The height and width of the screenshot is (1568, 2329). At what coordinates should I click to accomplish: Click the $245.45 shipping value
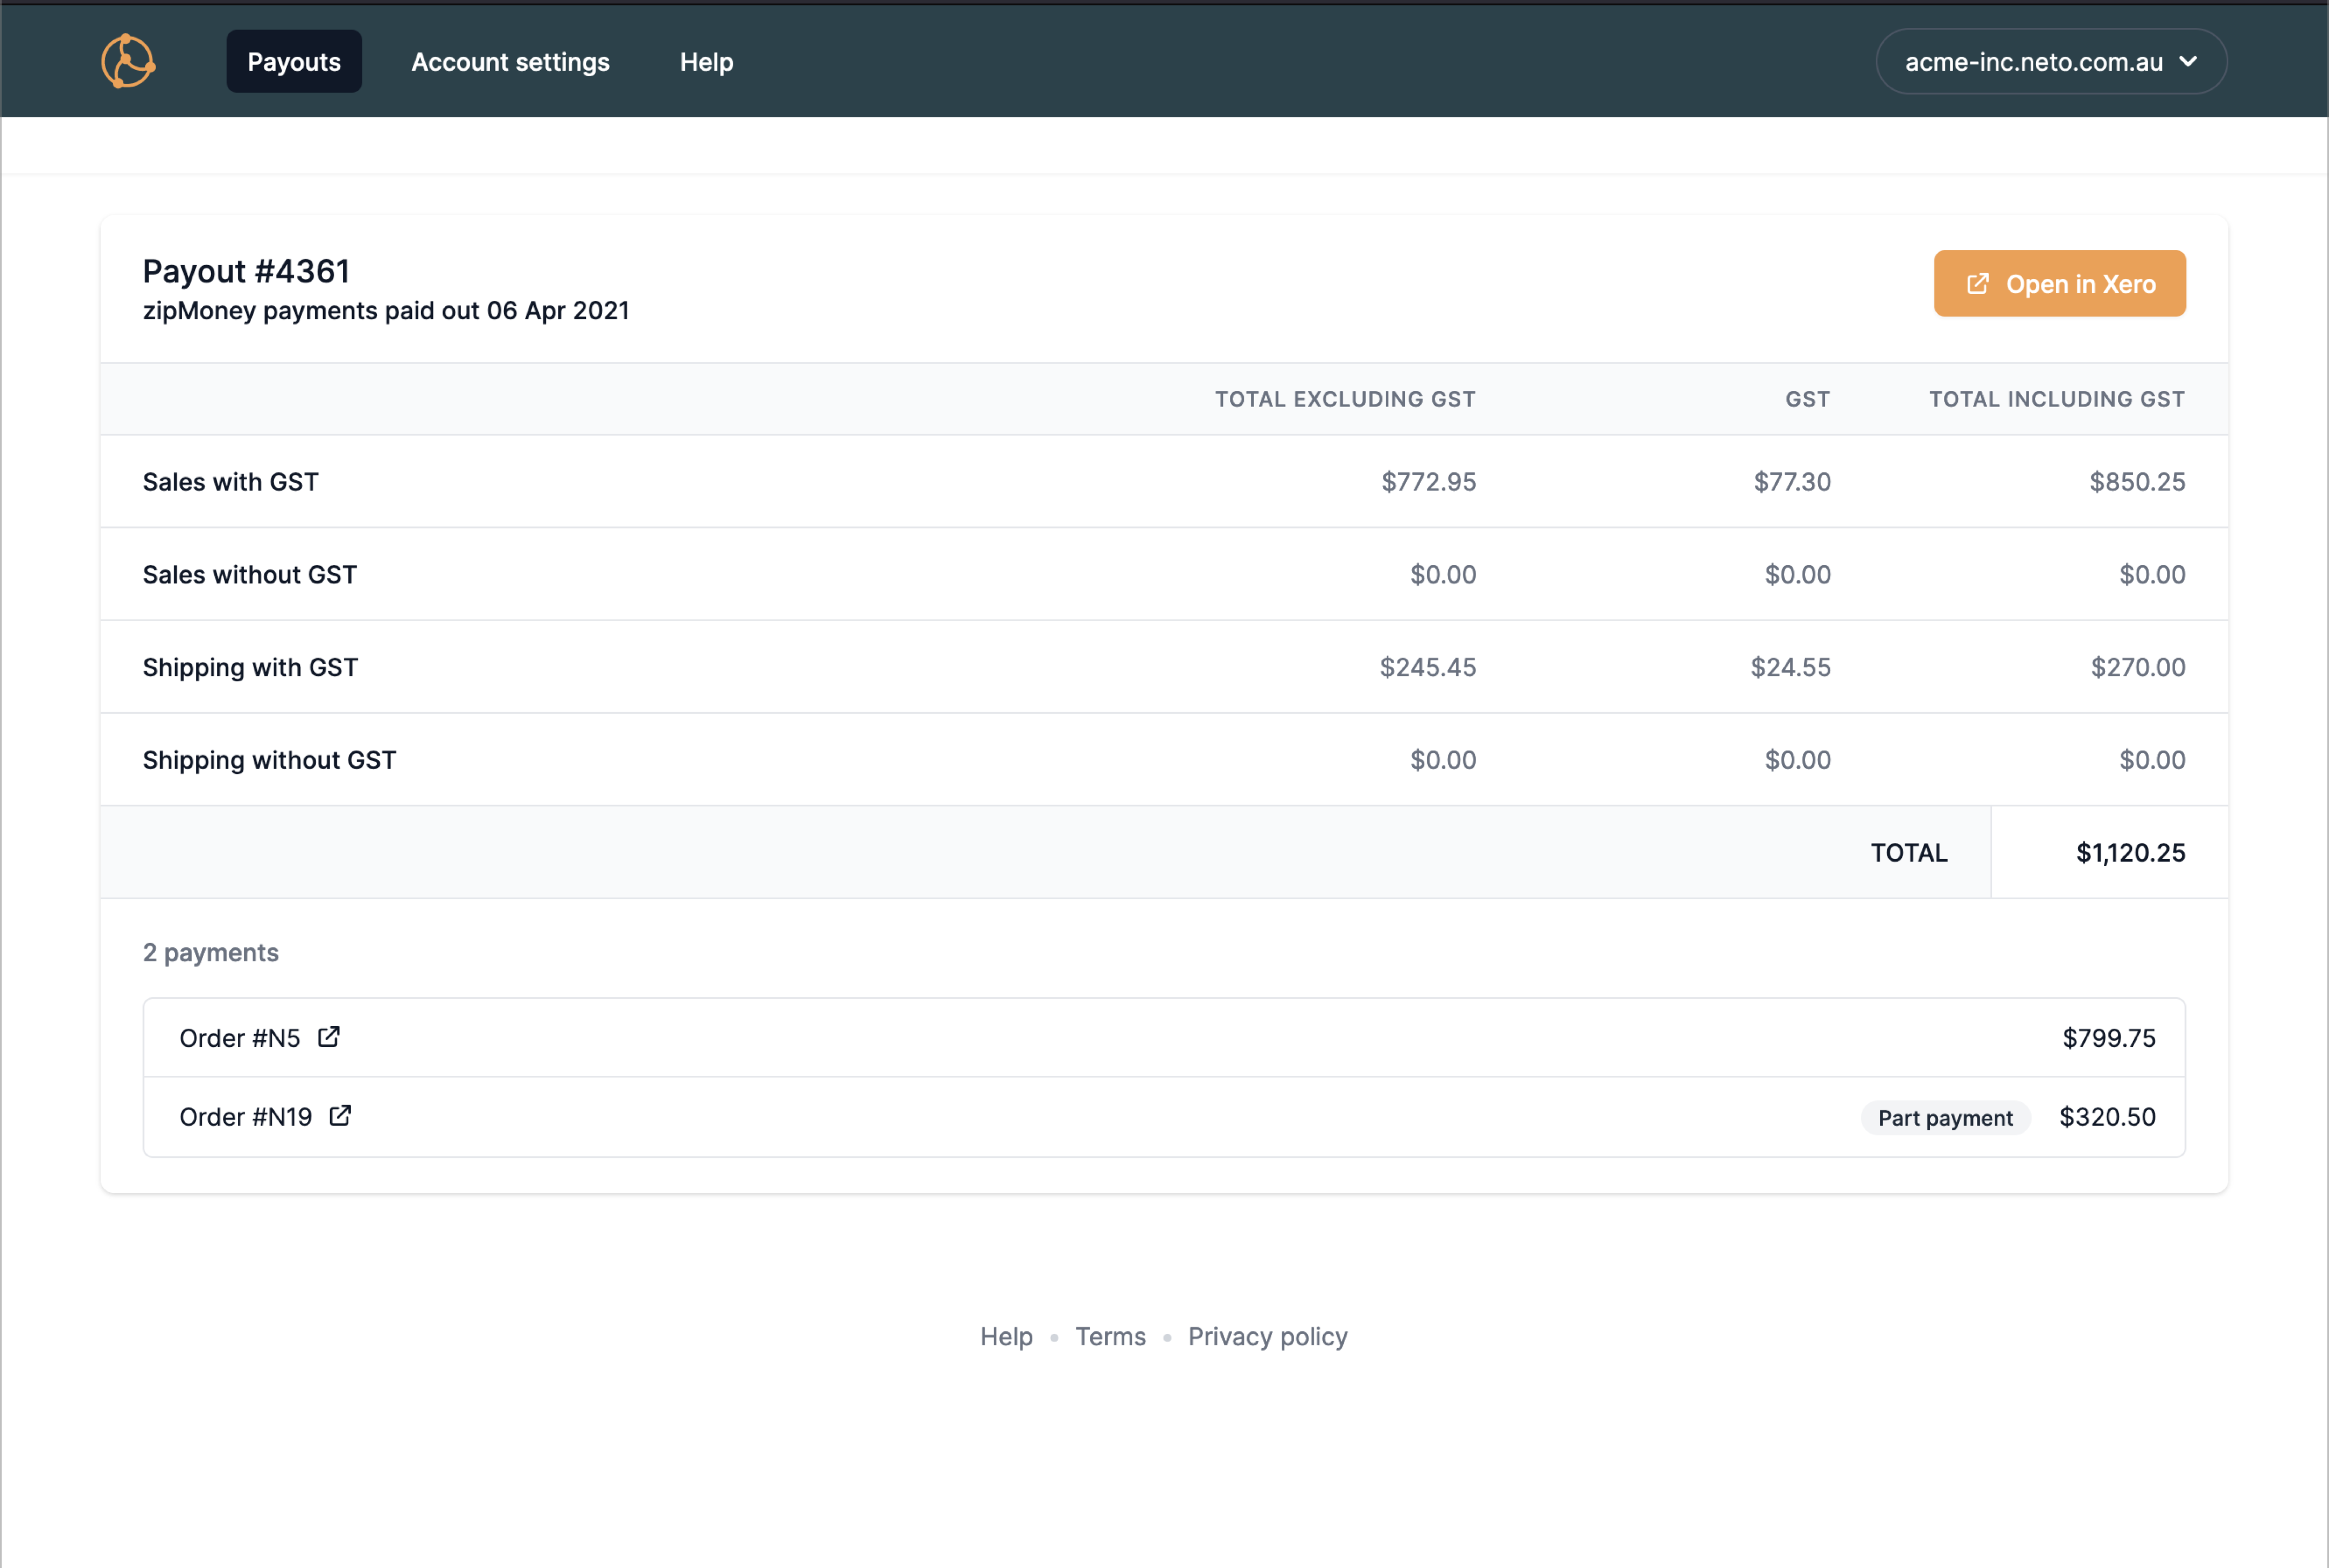(x=1428, y=667)
